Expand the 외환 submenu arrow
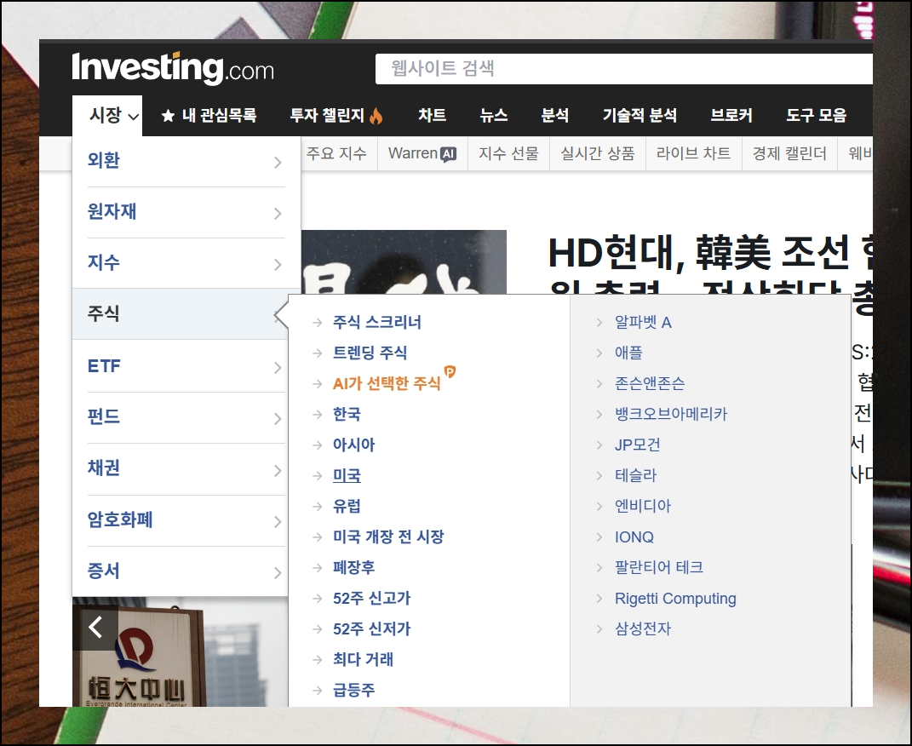 [x=278, y=162]
